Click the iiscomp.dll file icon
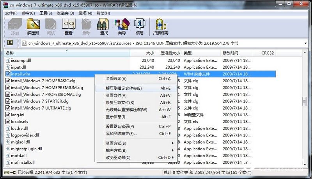The image size is (312, 179). (8, 60)
